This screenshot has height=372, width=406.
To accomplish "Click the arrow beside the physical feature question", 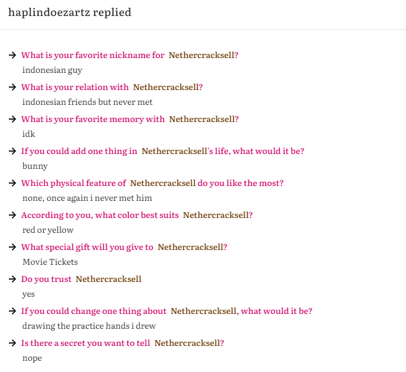I will click(x=12, y=183).
